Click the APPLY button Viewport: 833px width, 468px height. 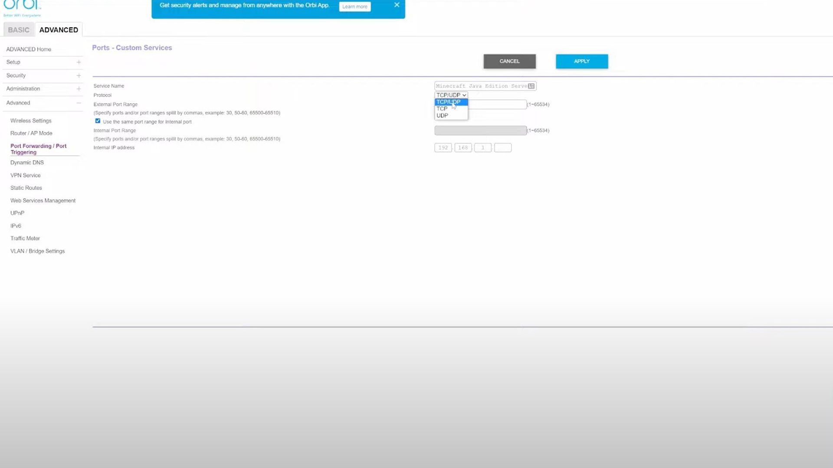point(582,62)
